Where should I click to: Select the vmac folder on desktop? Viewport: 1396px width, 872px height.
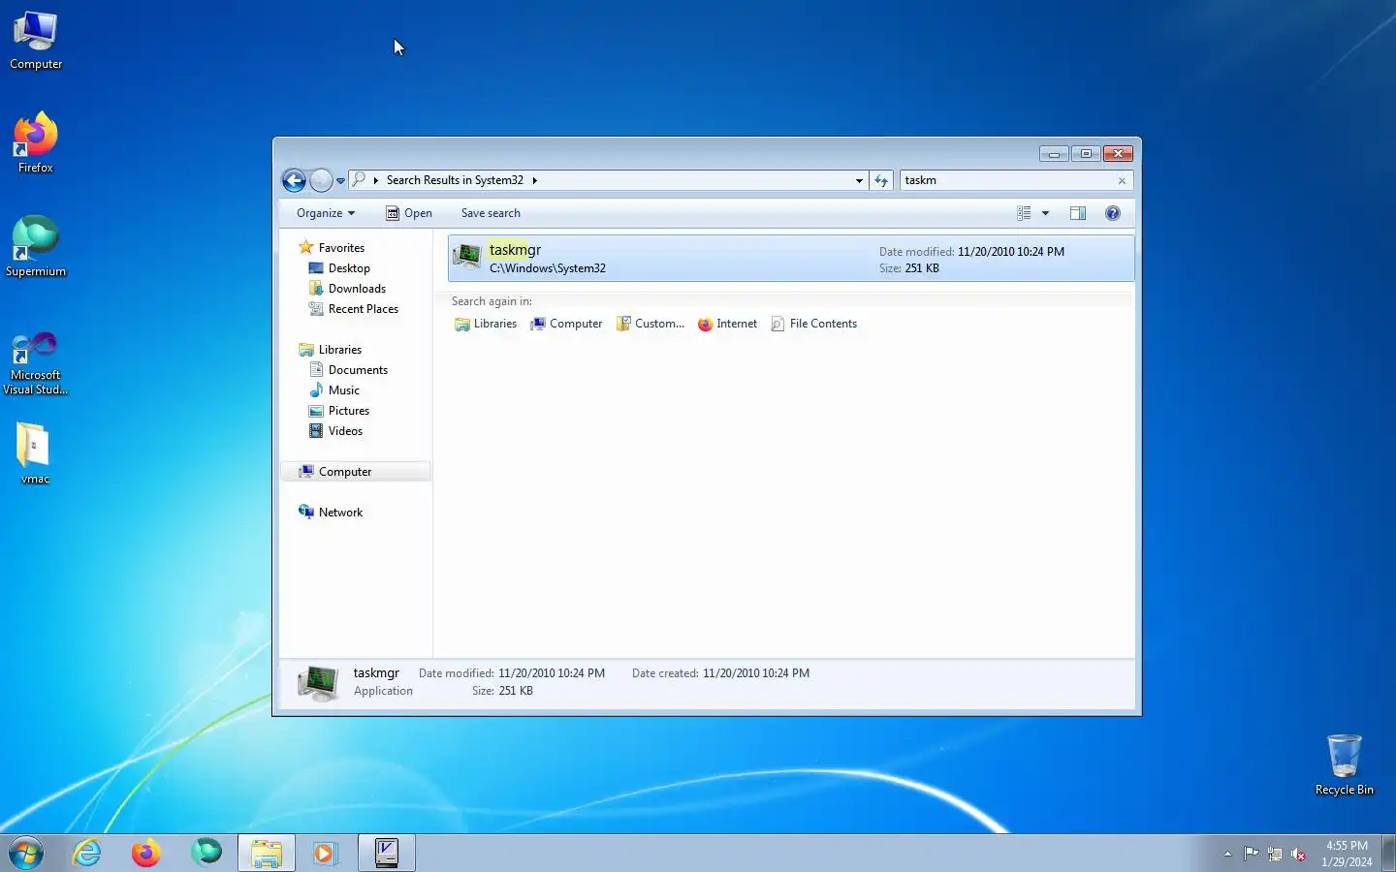pyautogui.click(x=35, y=453)
